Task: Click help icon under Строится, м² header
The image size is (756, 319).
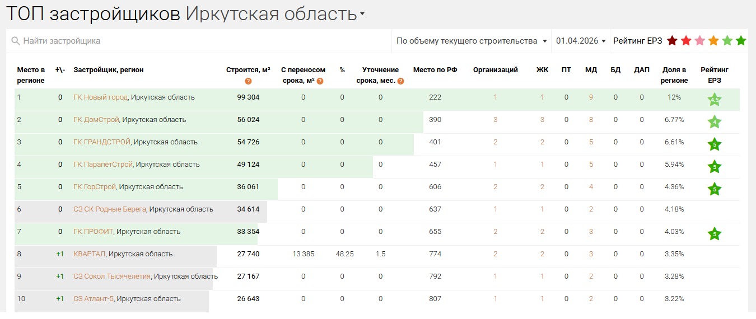Action: pyautogui.click(x=248, y=81)
